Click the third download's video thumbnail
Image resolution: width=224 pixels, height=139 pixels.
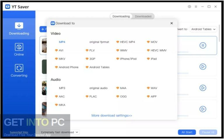pos(44,88)
